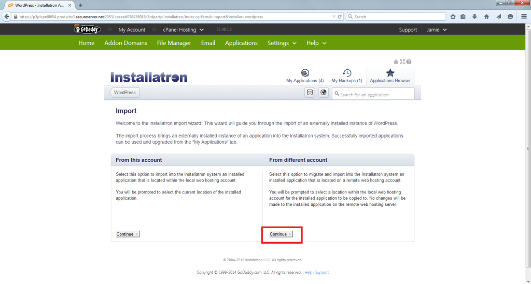Click My Account in the top bar
Screen dimensions: 531x284
pos(132,29)
